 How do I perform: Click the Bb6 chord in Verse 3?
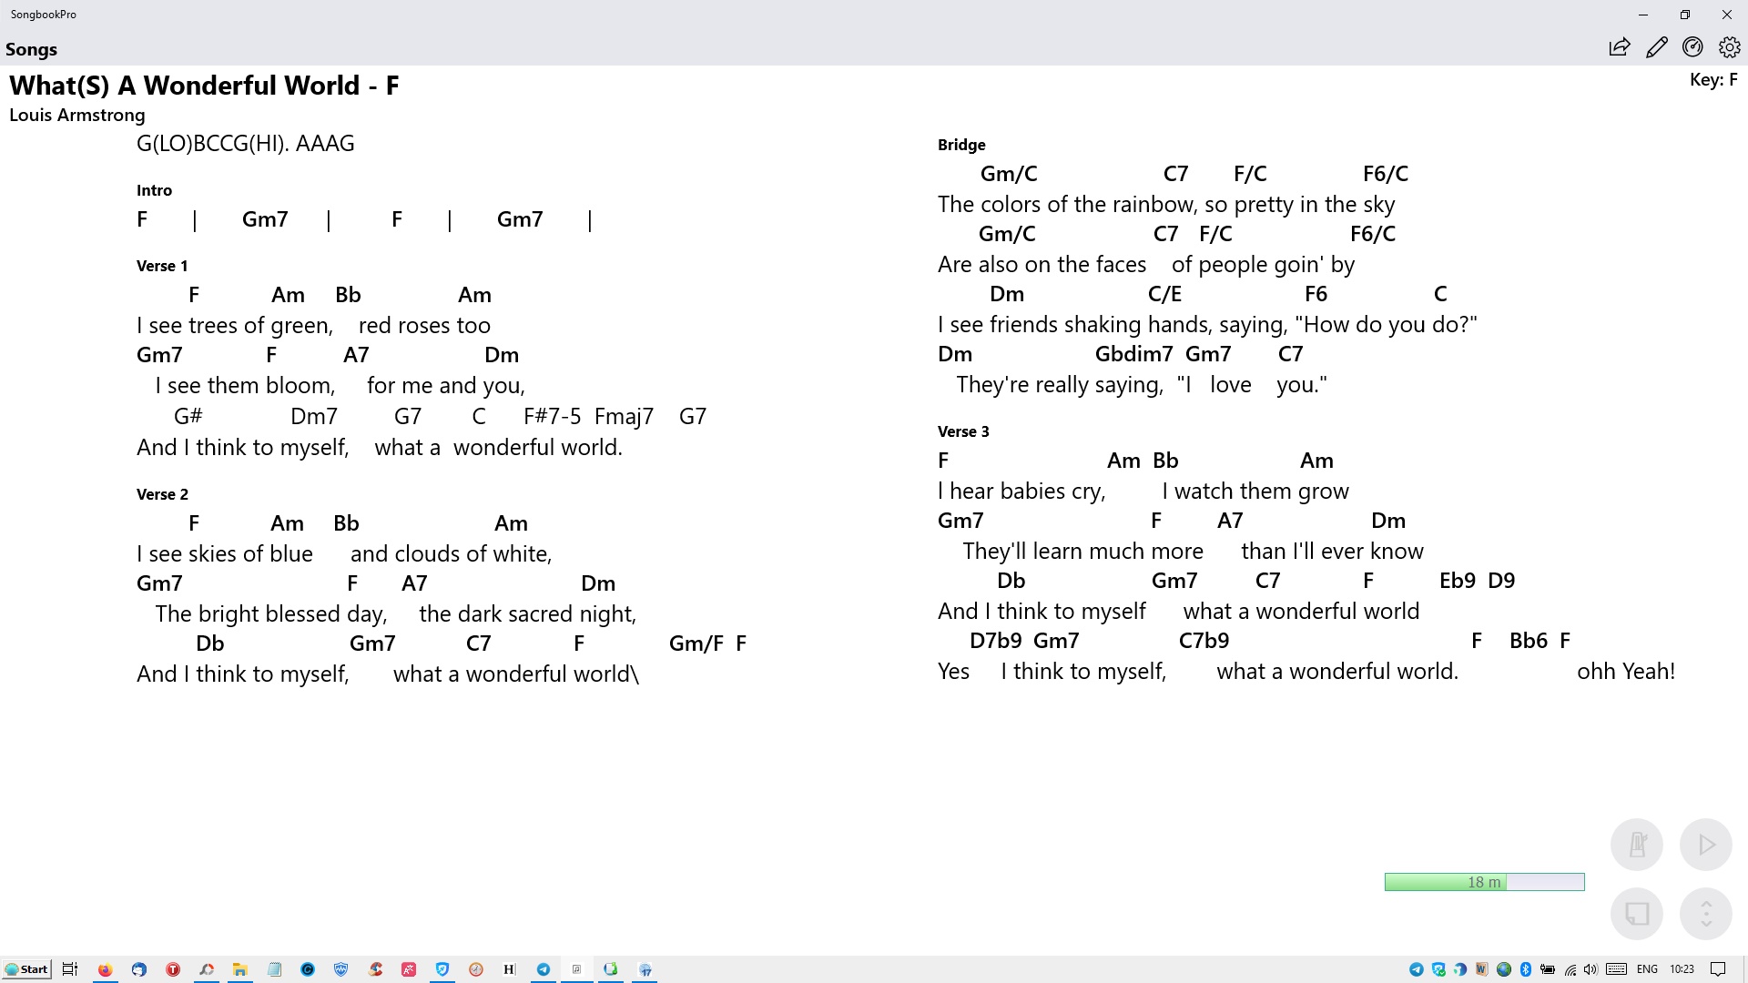pos(1528,641)
